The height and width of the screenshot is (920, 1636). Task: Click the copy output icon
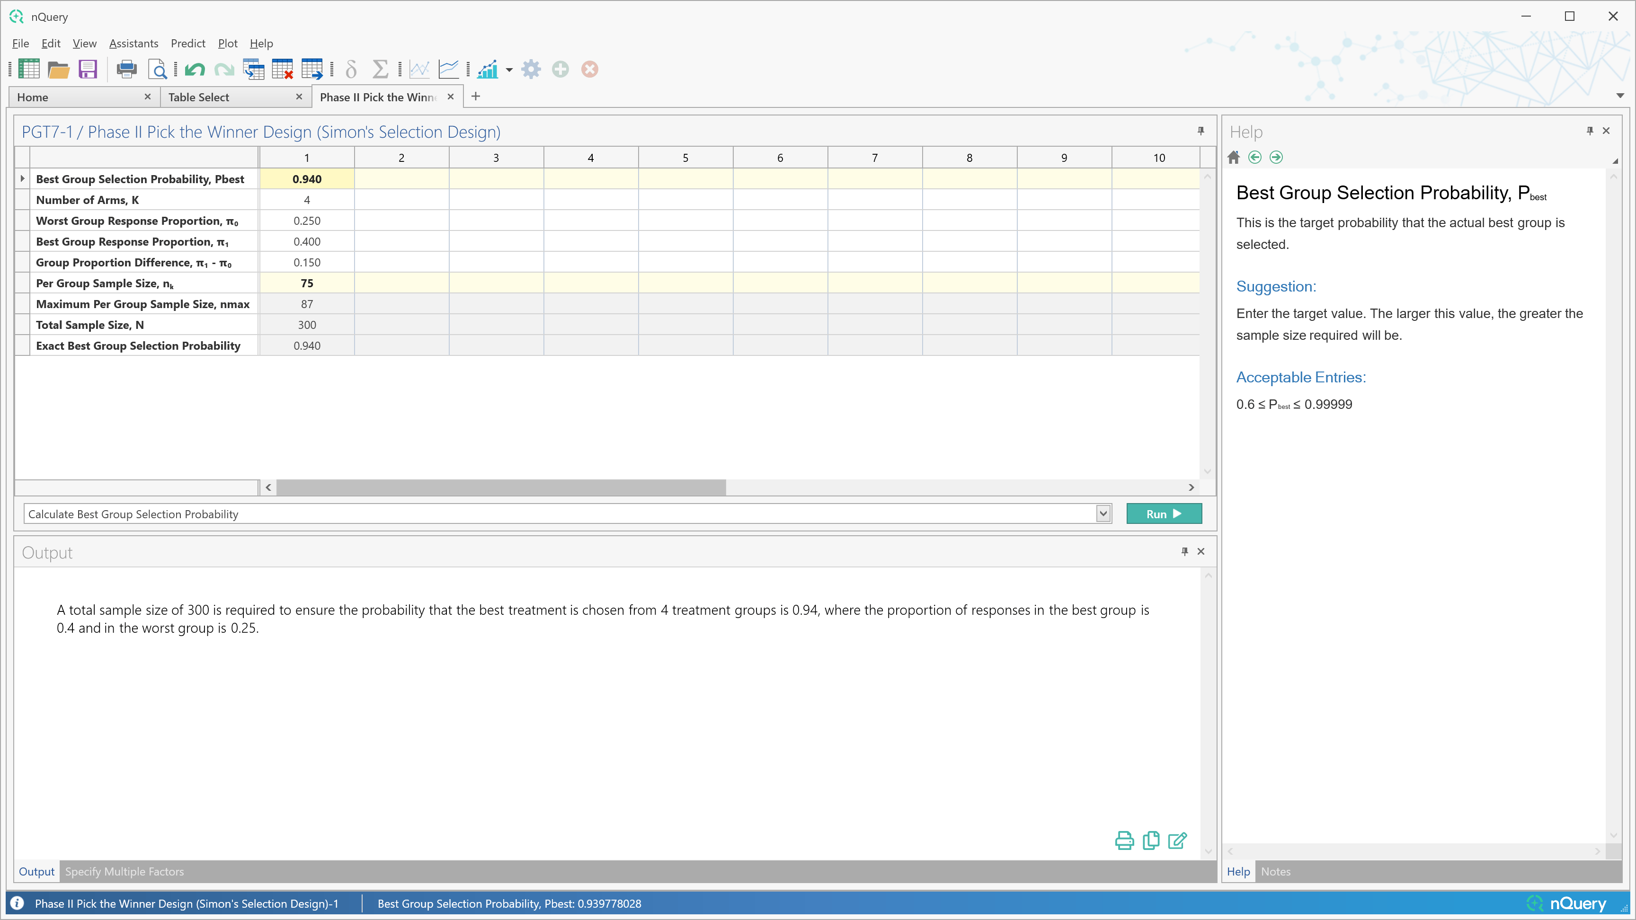coord(1151,840)
